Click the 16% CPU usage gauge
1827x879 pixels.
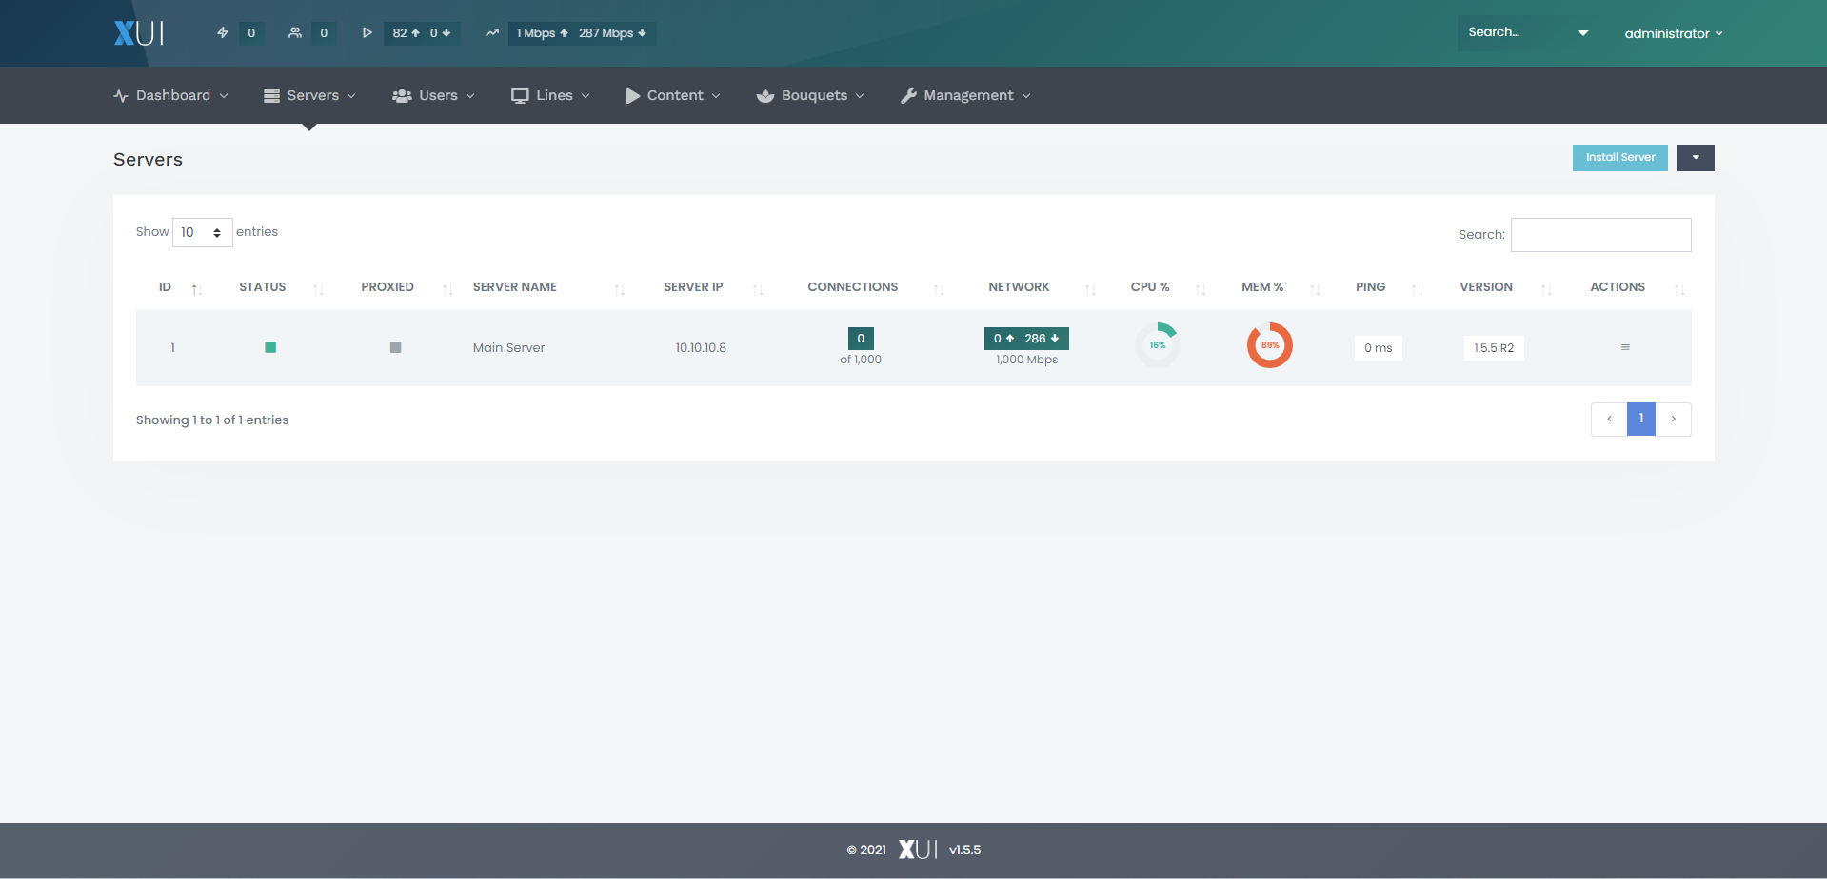tap(1158, 345)
